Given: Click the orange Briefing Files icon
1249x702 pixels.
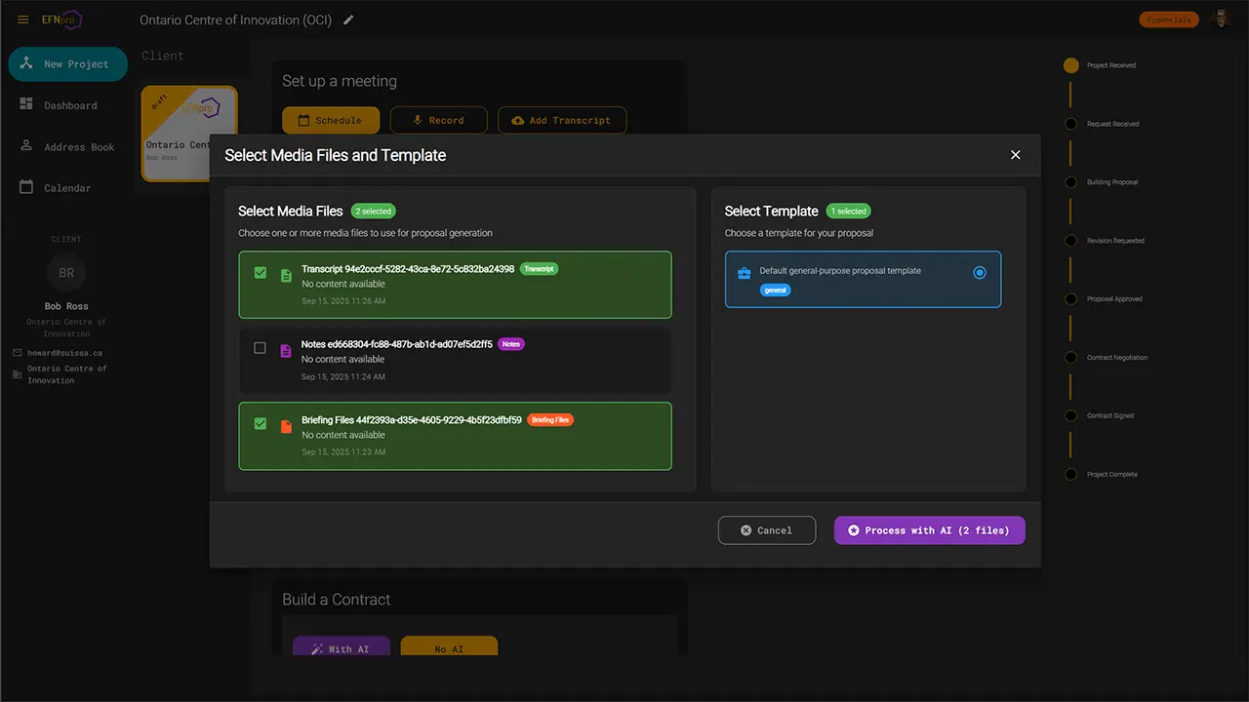Looking at the screenshot, I should [x=286, y=426].
